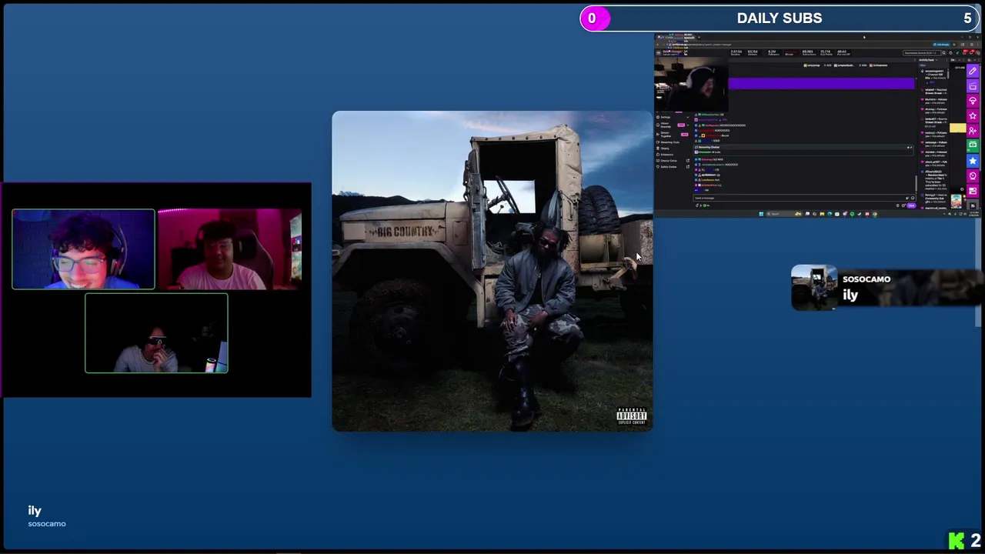Click the dark bottom webcam feed
The image size is (985, 554).
tap(156, 333)
